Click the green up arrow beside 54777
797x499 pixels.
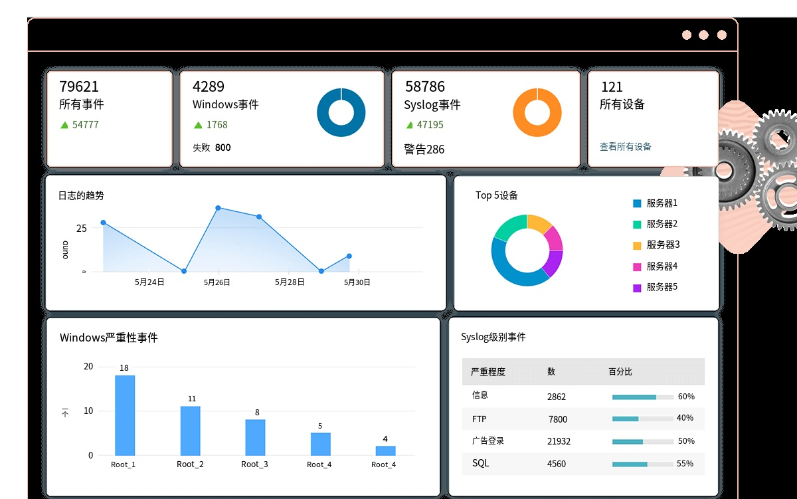pos(65,125)
